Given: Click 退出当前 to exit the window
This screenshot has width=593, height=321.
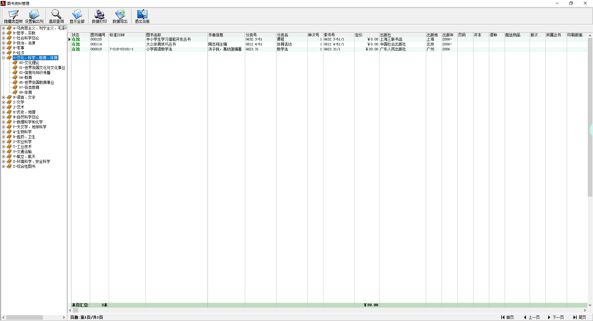Looking at the screenshot, I should point(142,16).
